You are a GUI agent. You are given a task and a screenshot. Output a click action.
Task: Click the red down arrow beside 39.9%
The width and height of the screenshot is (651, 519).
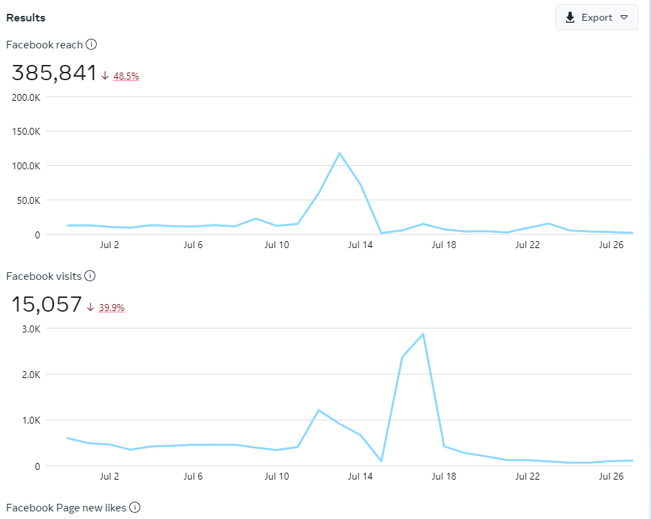91,308
